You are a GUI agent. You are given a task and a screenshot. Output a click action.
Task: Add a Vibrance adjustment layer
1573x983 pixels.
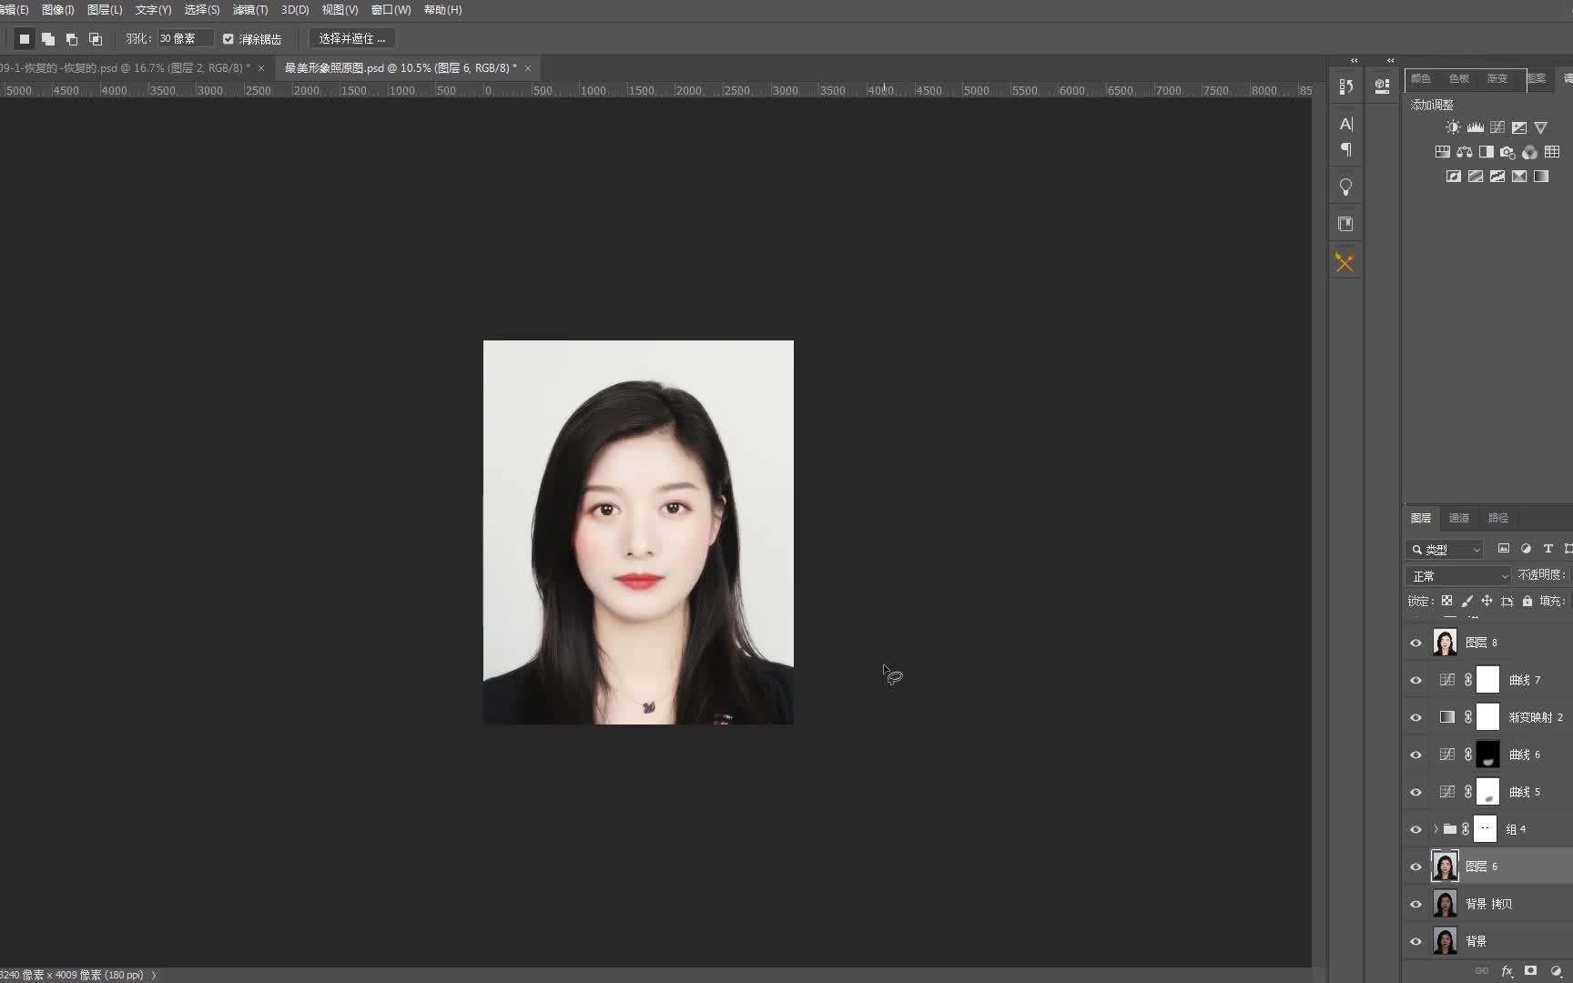coord(1540,127)
